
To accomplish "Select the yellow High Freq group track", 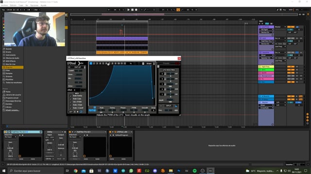I will tap(266, 67).
